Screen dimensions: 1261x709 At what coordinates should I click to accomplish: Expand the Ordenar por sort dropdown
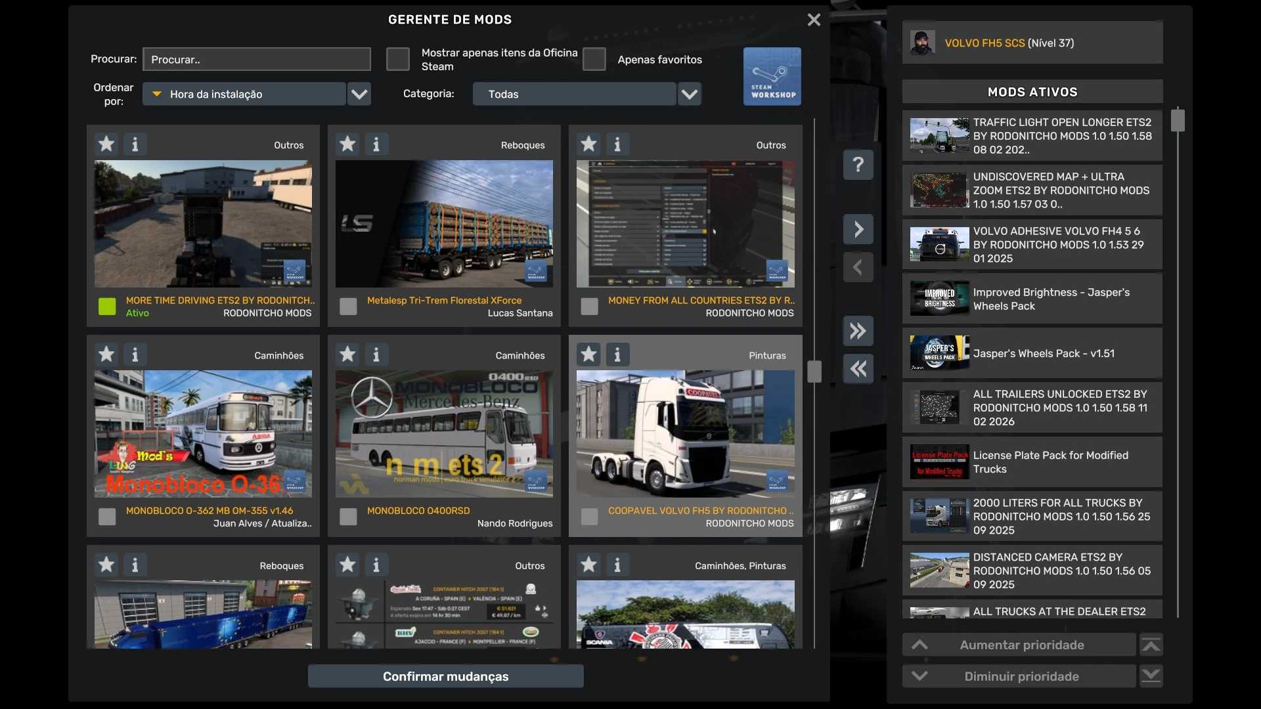pos(359,94)
